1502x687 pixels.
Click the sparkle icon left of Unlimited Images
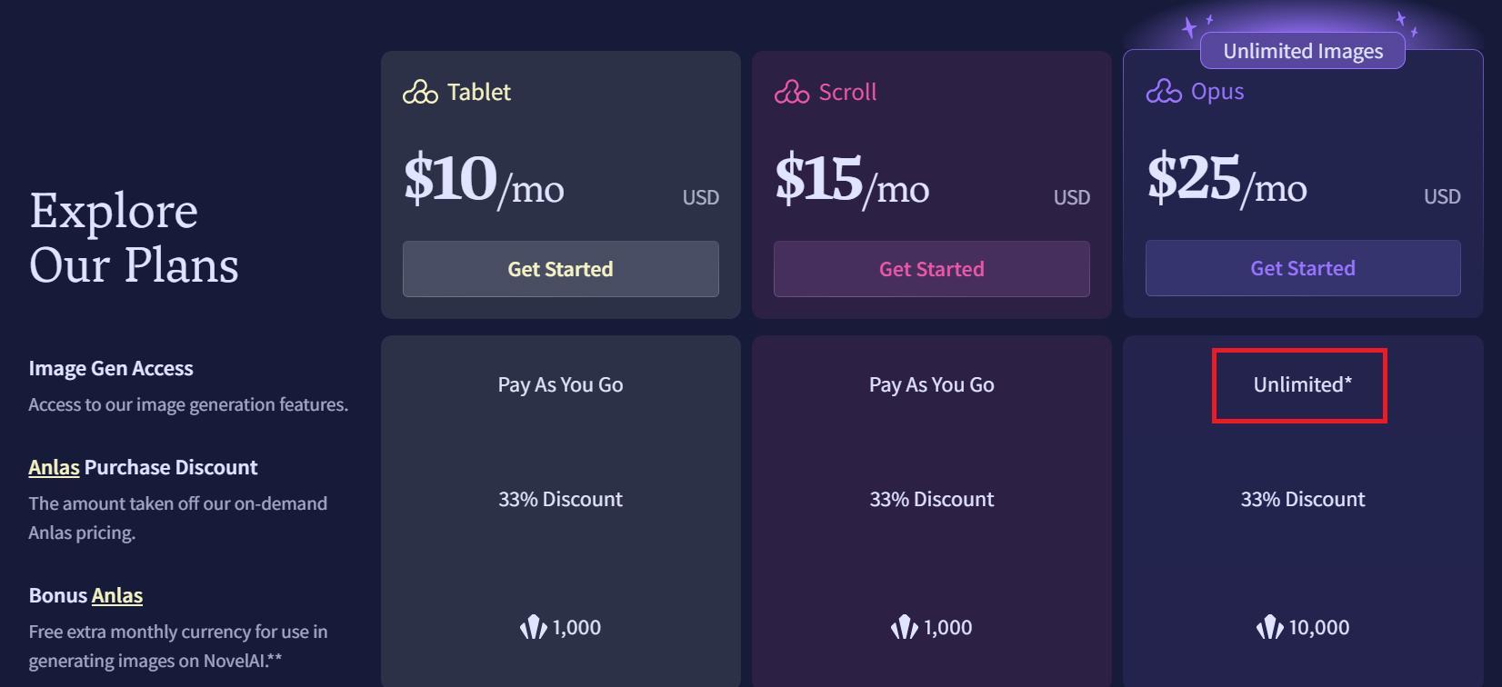[1193, 25]
